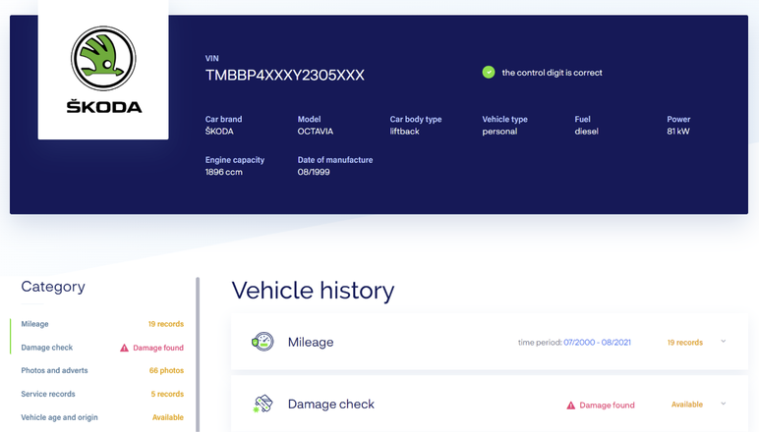
Task: Click 'Damage found' in the Category list
Action: tap(158, 348)
